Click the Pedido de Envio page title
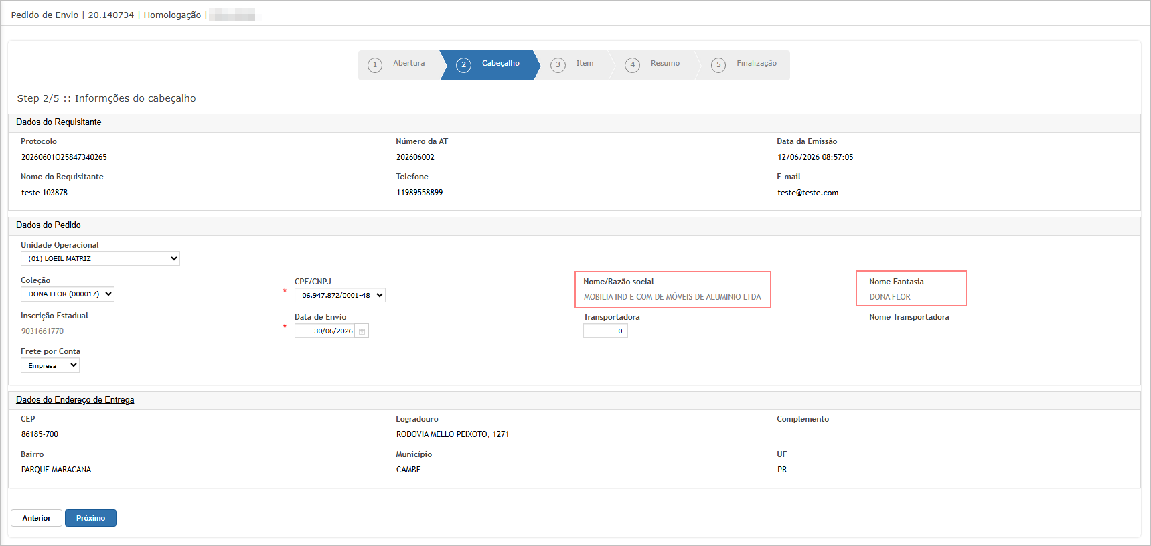The image size is (1151, 546). (x=45, y=15)
